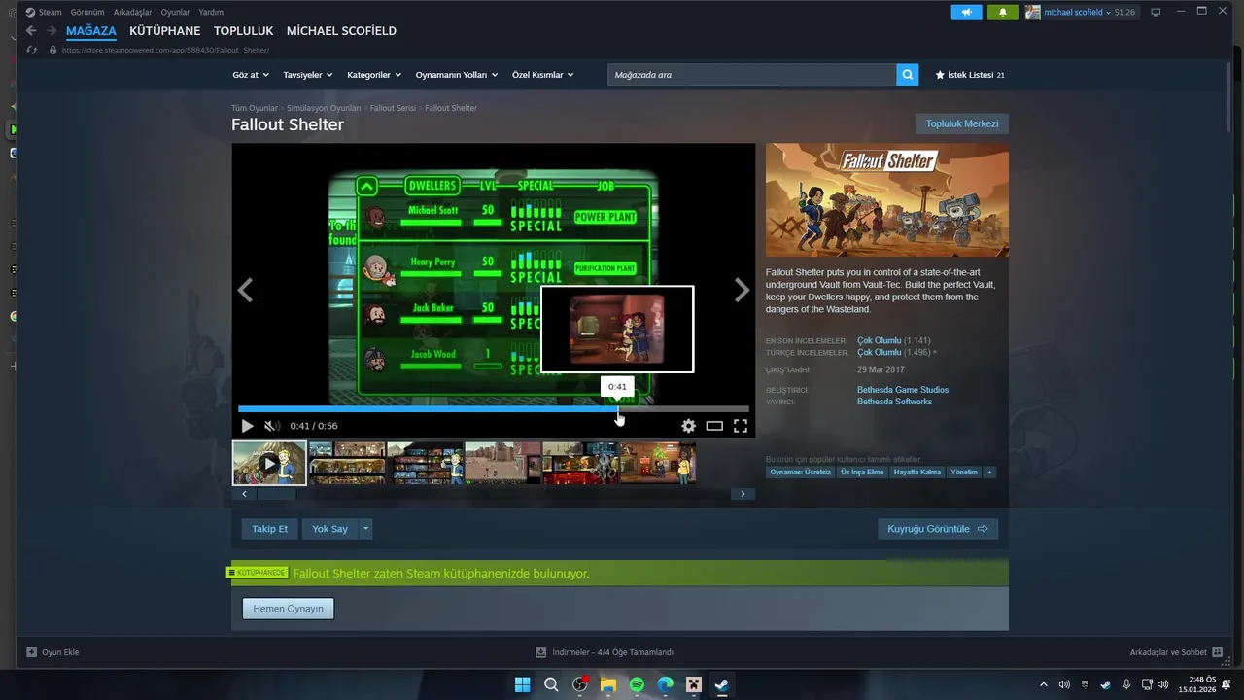This screenshot has height=700, width=1244.
Task: Show previous media with left arrow
Action: coord(245,290)
